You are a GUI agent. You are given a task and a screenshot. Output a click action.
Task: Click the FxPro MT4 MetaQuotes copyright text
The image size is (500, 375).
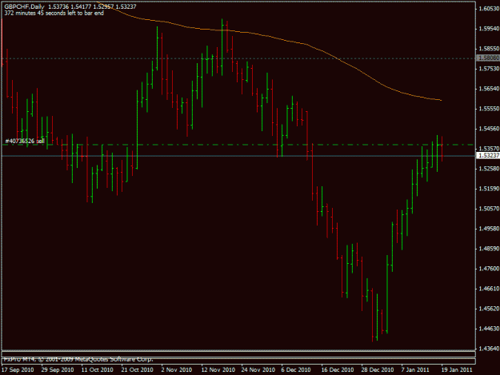pos(78,359)
